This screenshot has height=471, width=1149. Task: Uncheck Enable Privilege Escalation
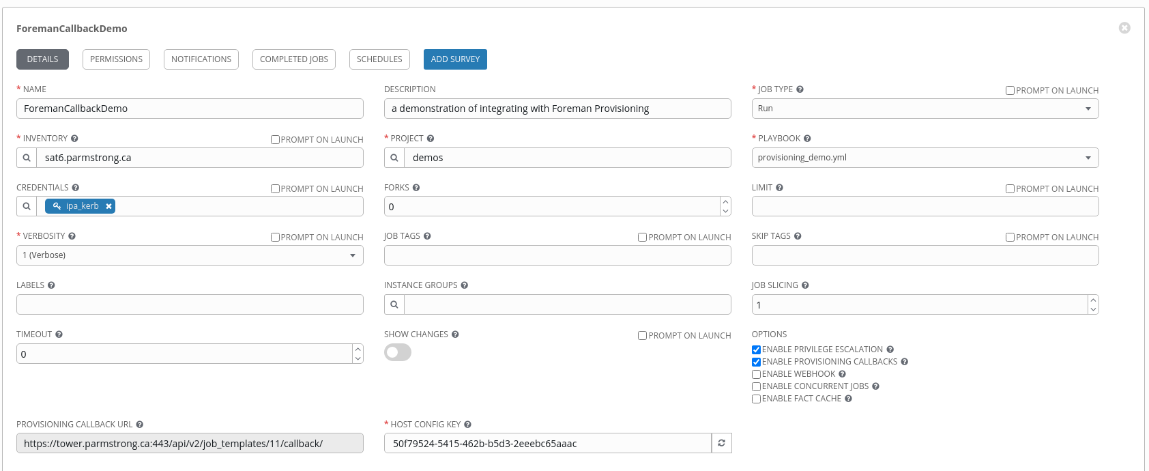click(756, 349)
